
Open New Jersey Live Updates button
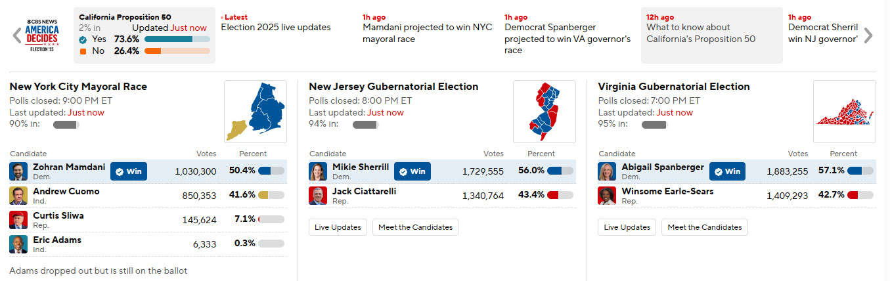338,227
